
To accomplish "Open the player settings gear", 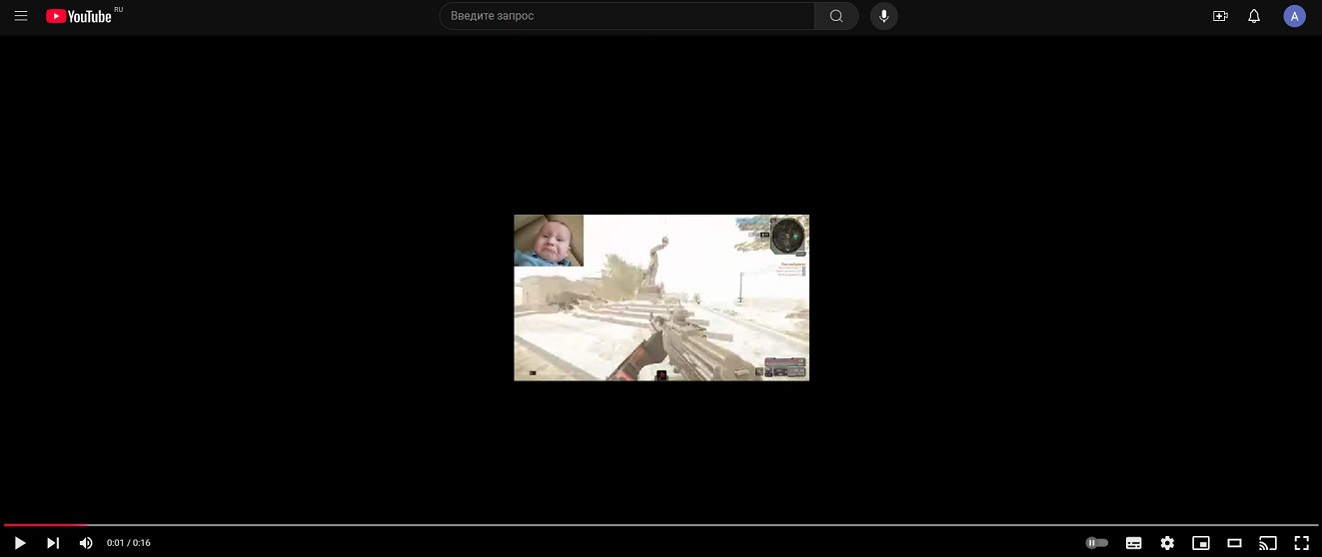I will coord(1167,543).
